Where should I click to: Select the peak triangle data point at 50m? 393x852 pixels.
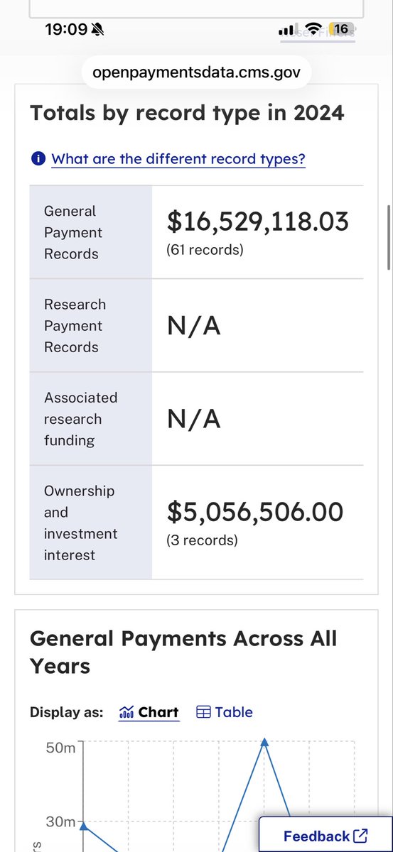(264, 742)
